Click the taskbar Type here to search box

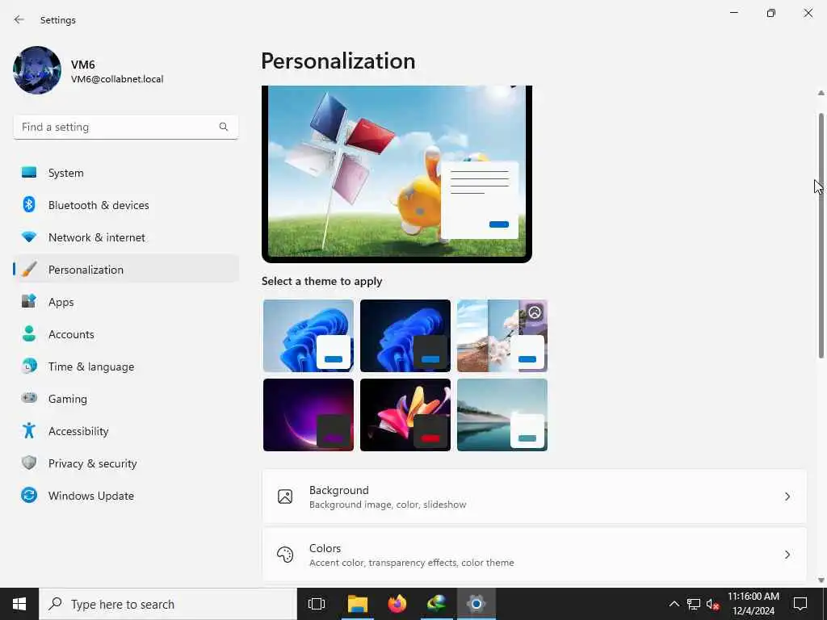168,604
